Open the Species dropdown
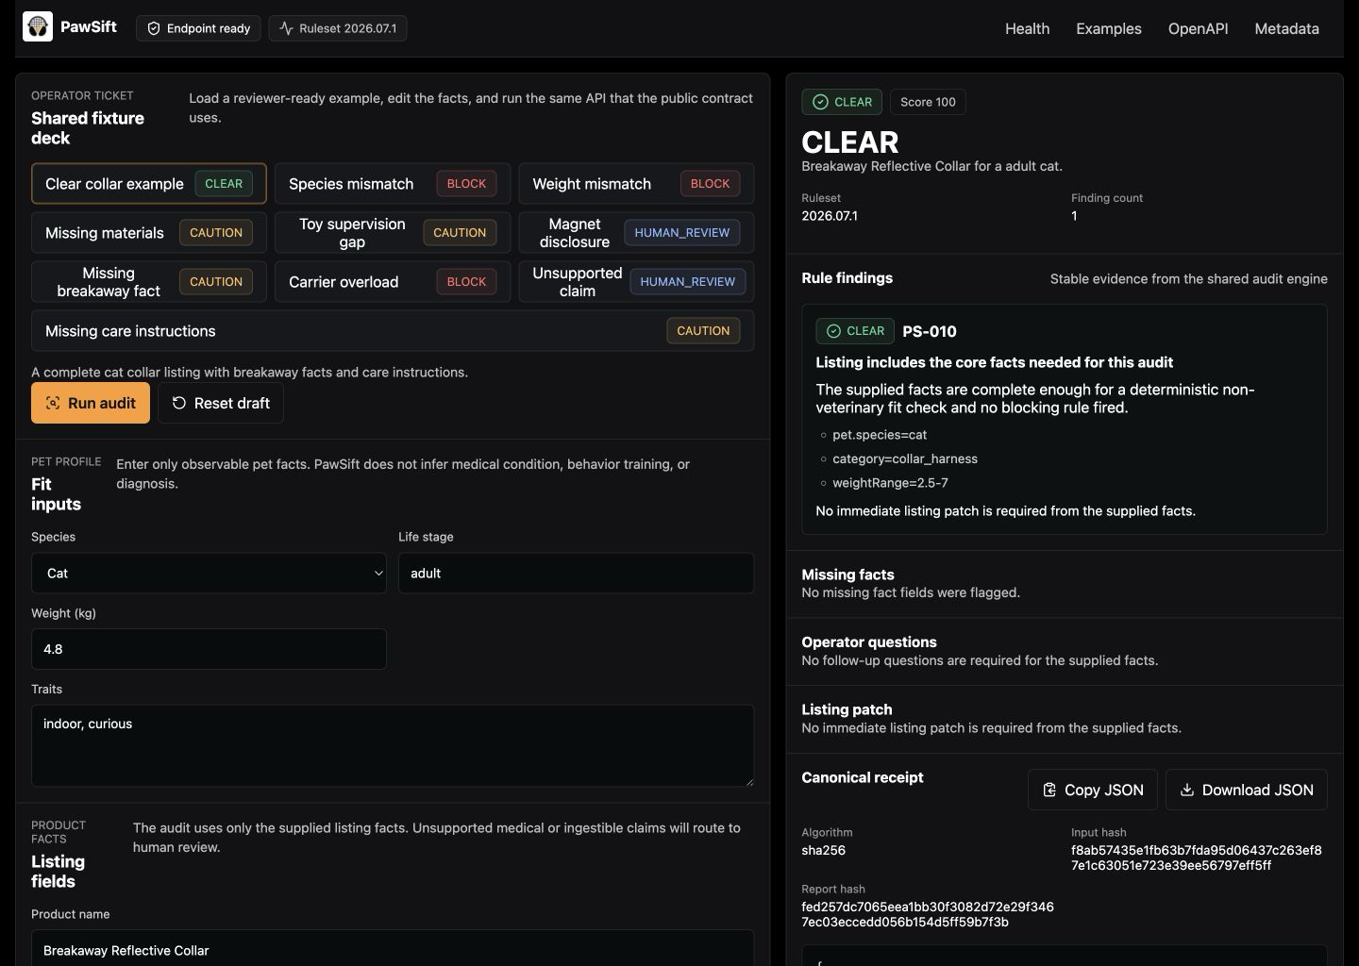1359x966 pixels. 209,573
